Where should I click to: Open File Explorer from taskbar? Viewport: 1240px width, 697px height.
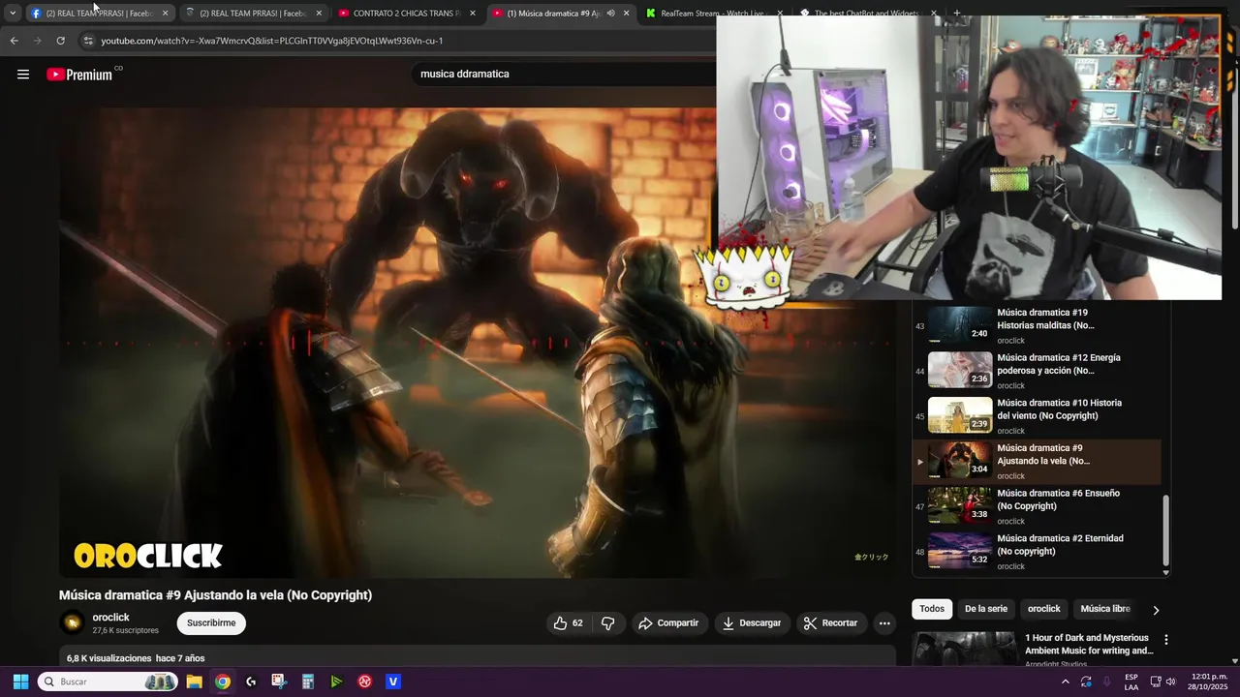[194, 682]
